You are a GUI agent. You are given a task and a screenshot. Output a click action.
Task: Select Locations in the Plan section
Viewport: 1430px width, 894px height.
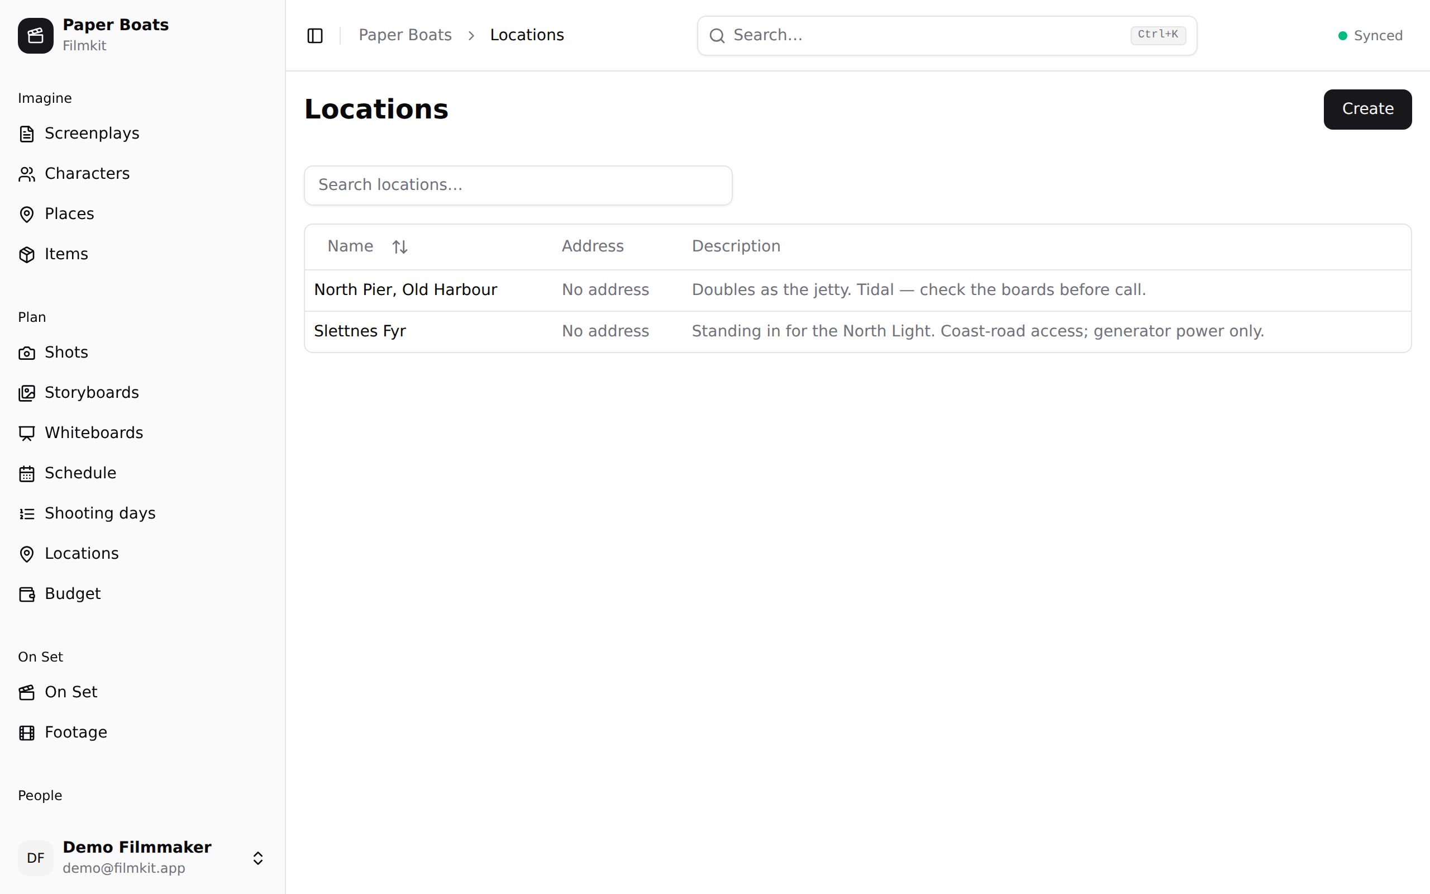click(x=142, y=553)
